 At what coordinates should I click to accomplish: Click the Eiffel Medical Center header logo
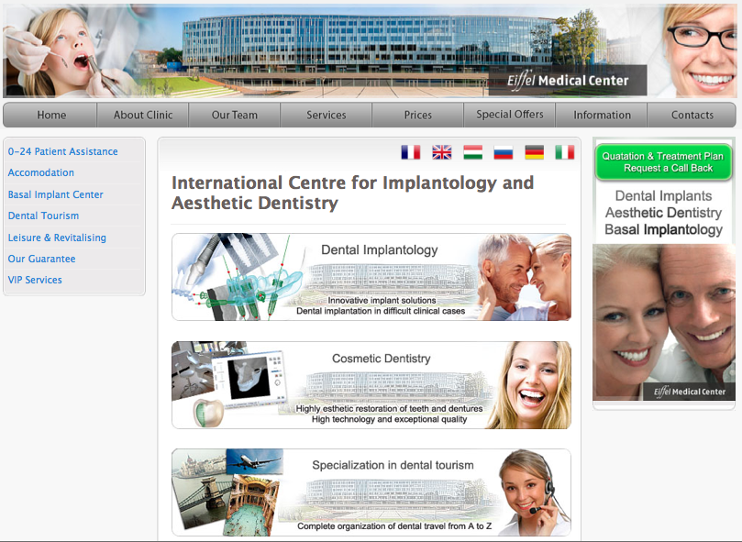click(x=568, y=81)
